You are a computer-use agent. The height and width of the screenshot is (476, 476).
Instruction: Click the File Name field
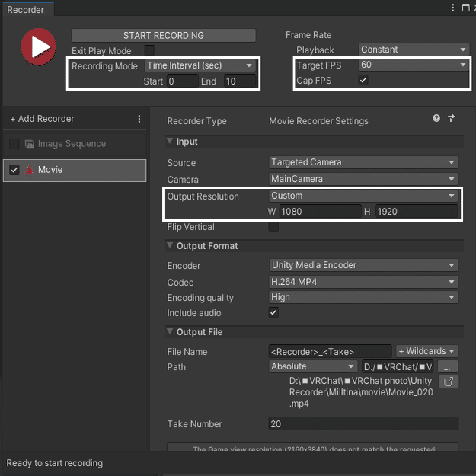tap(331, 352)
